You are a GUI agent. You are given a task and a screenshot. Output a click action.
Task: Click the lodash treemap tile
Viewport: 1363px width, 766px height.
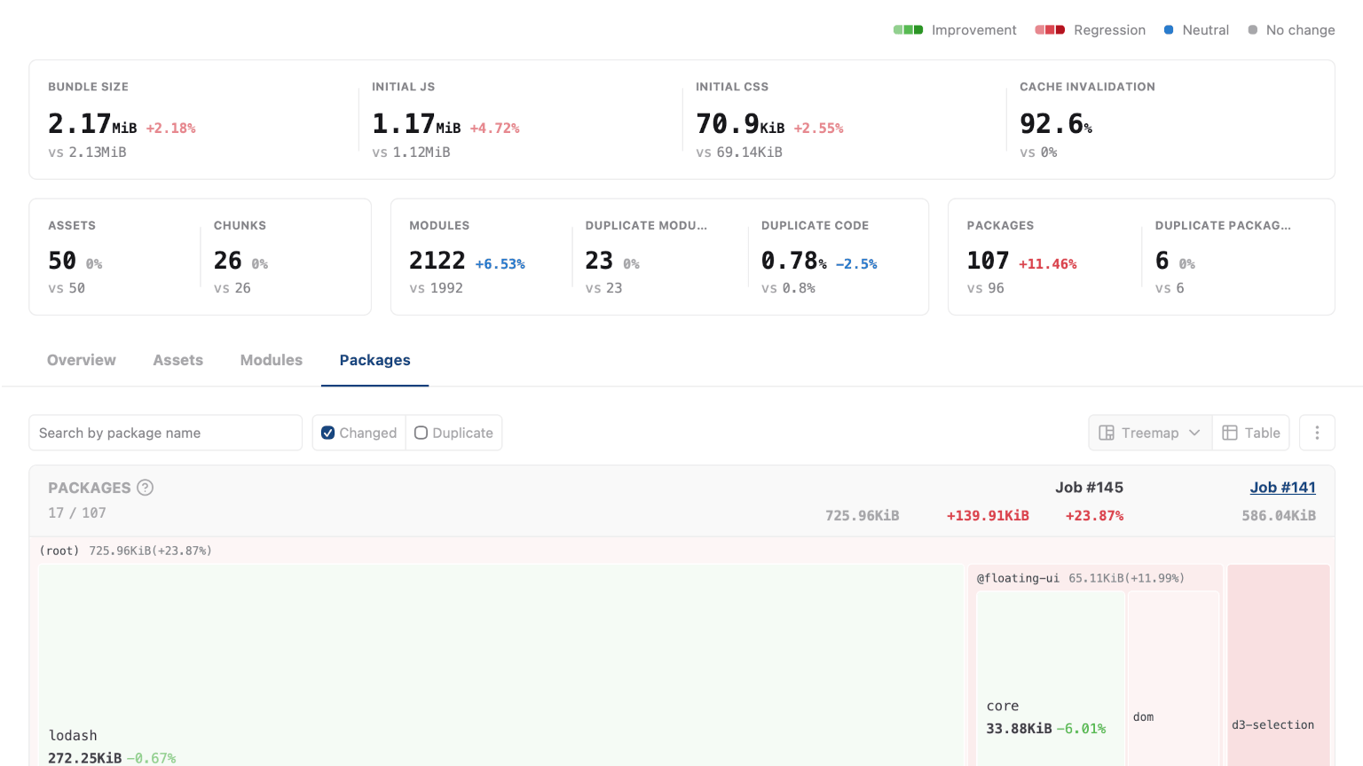[x=501, y=665]
